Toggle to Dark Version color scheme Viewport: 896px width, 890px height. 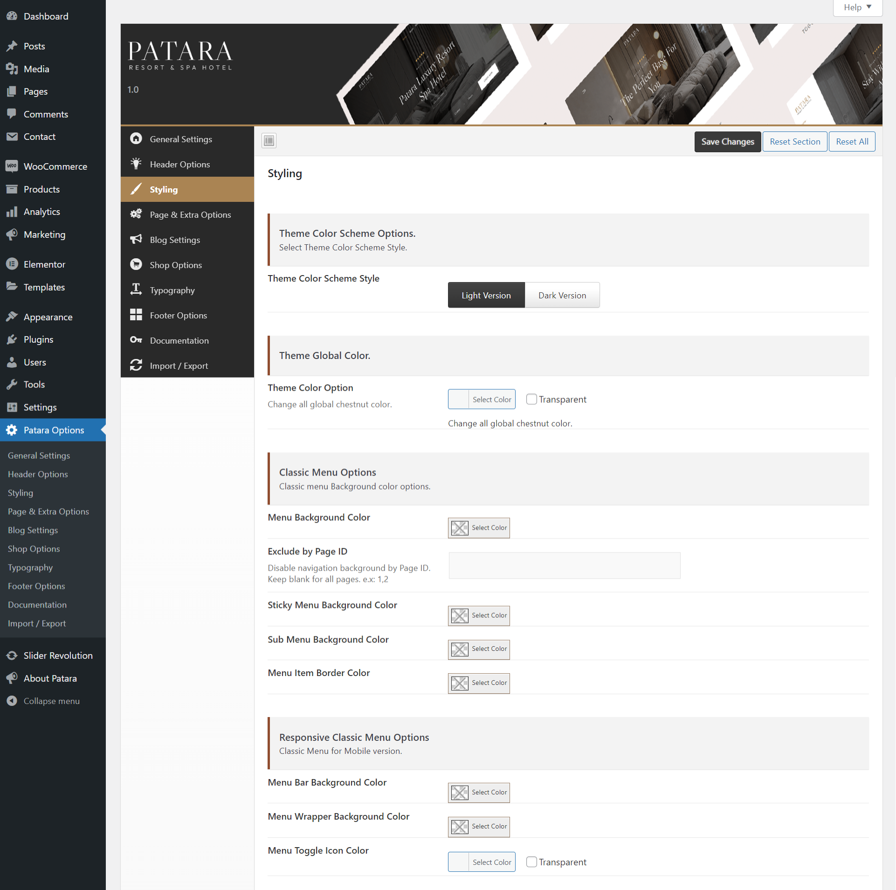click(563, 295)
